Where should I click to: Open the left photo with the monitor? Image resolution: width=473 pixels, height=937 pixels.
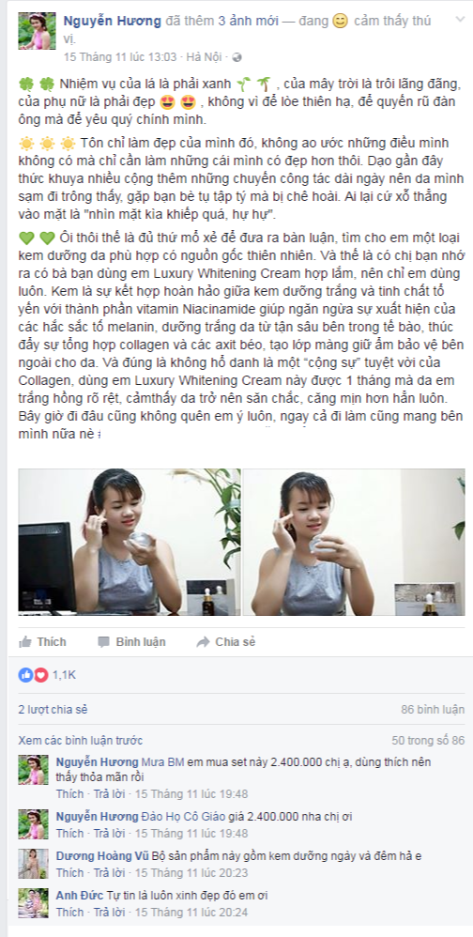(x=130, y=542)
